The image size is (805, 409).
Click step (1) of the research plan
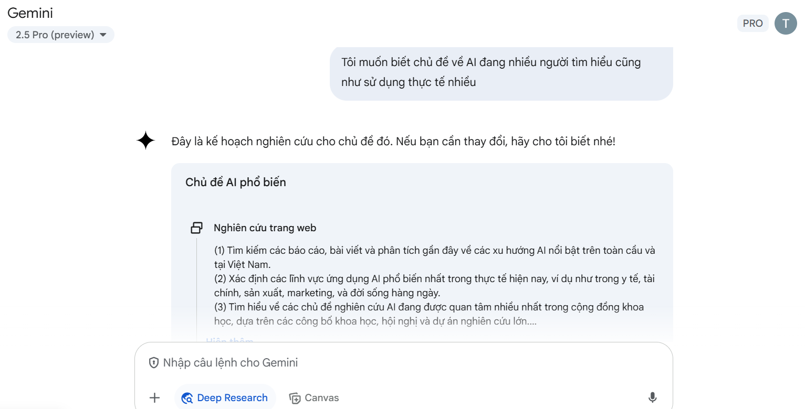pos(434,257)
